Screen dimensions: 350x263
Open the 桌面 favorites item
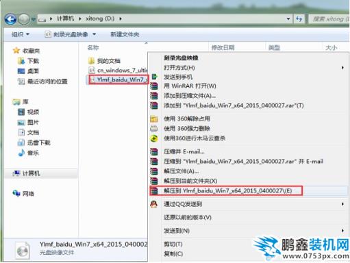pos(28,71)
